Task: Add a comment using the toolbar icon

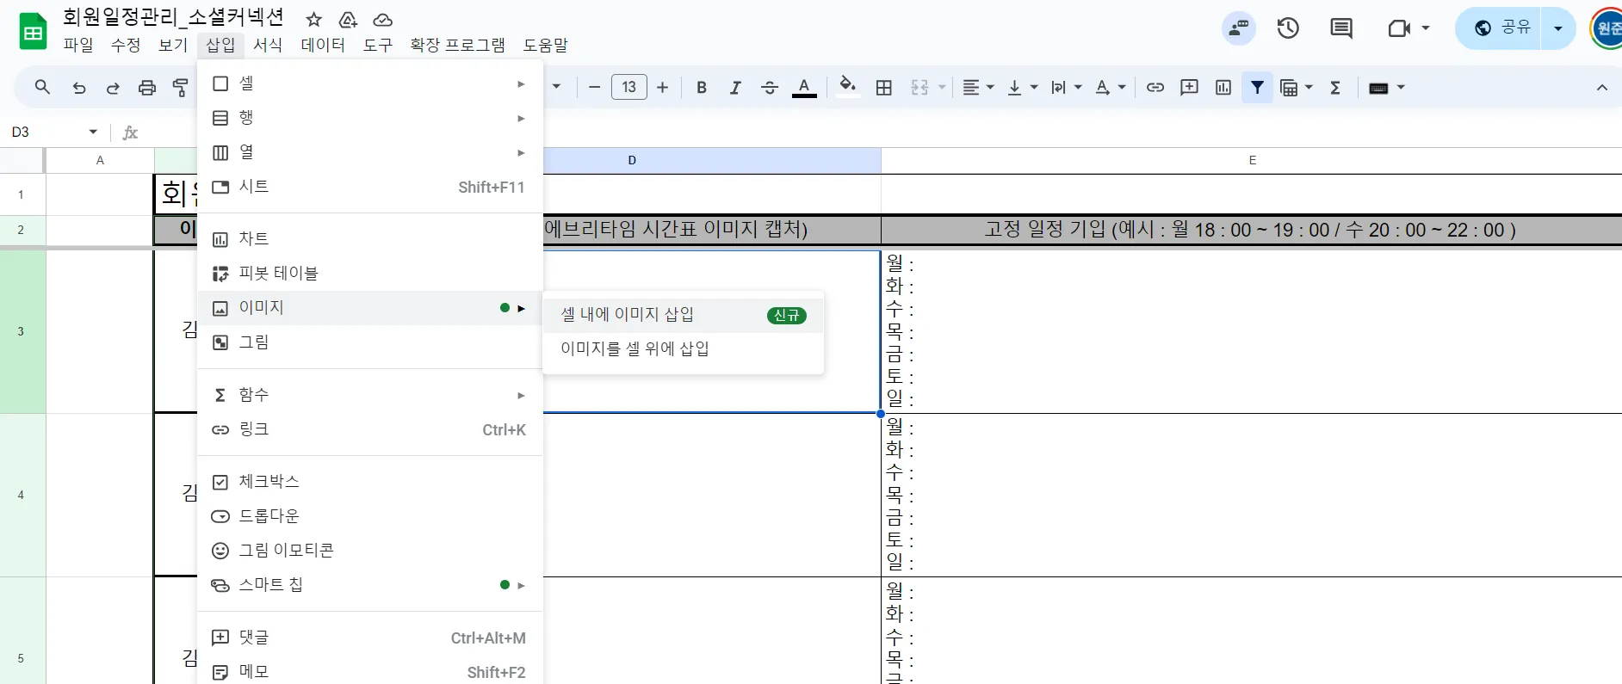Action: (1189, 87)
